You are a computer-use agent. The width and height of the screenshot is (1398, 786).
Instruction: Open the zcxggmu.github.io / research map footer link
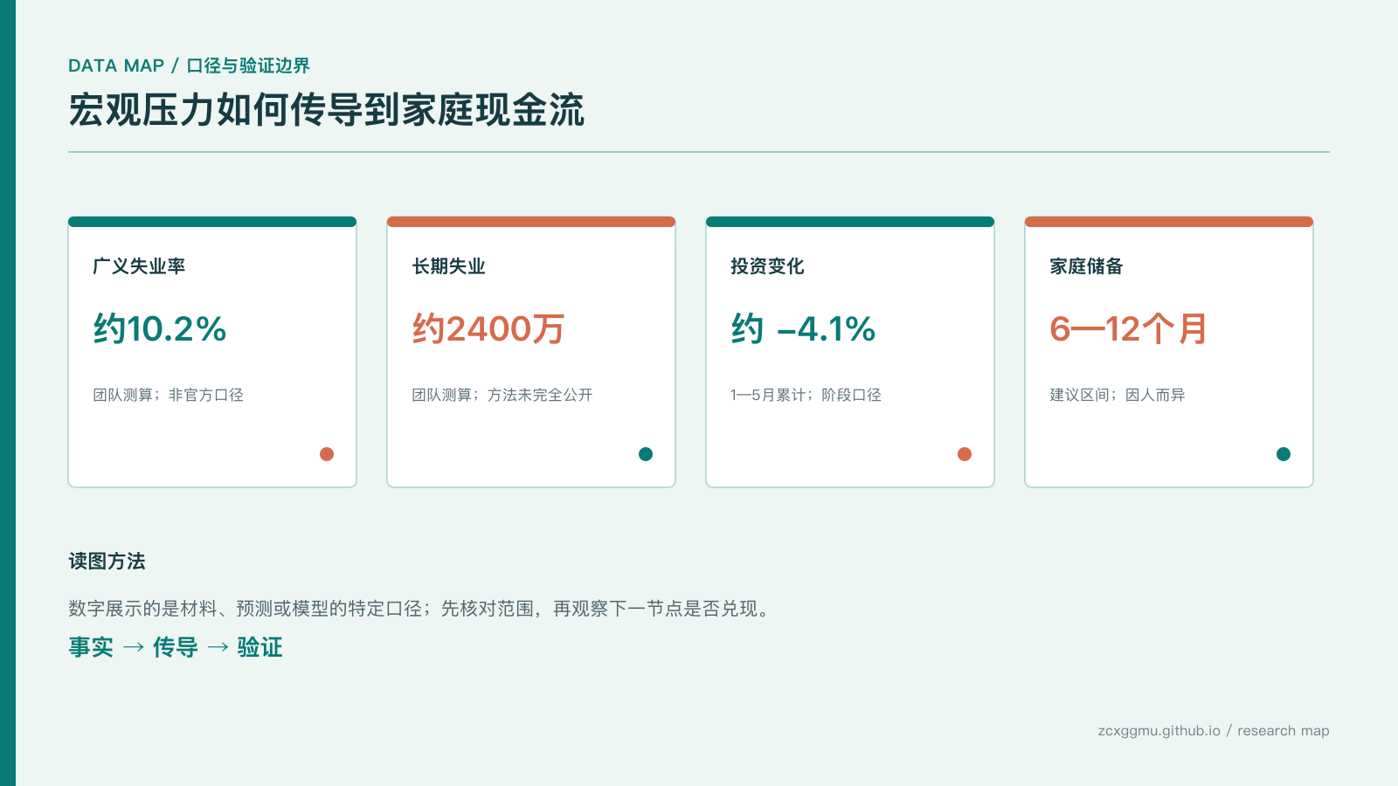(1214, 731)
